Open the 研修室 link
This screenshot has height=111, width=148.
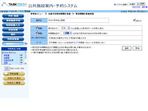click(7, 55)
